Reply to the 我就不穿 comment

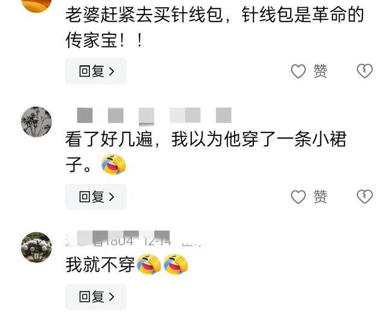(x=96, y=297)
